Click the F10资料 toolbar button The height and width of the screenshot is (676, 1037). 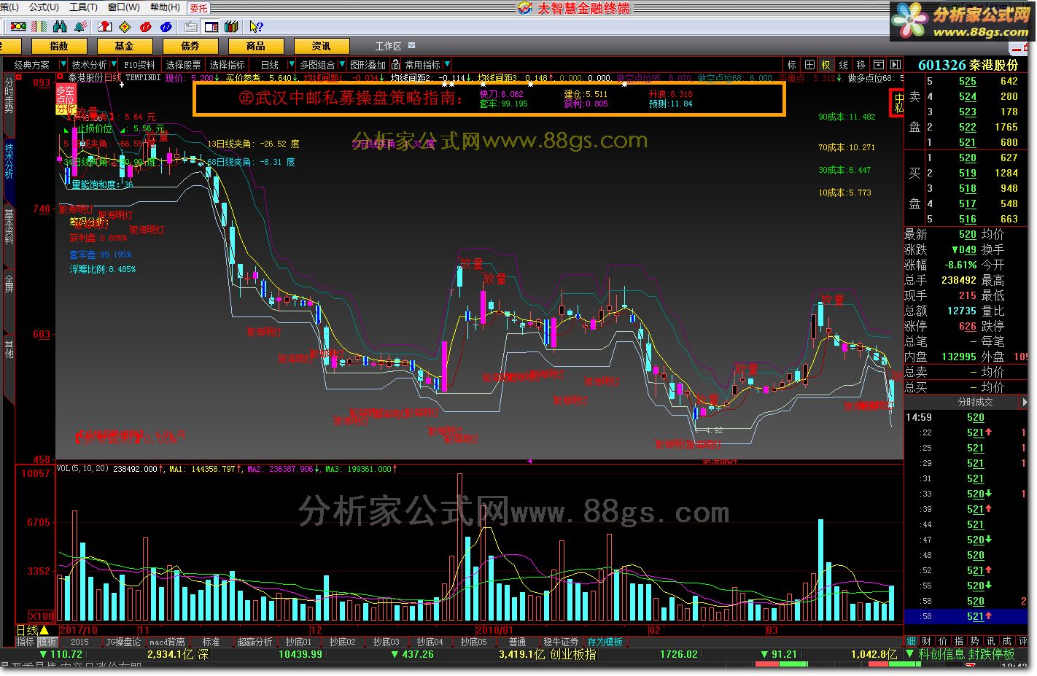[139, 65]
